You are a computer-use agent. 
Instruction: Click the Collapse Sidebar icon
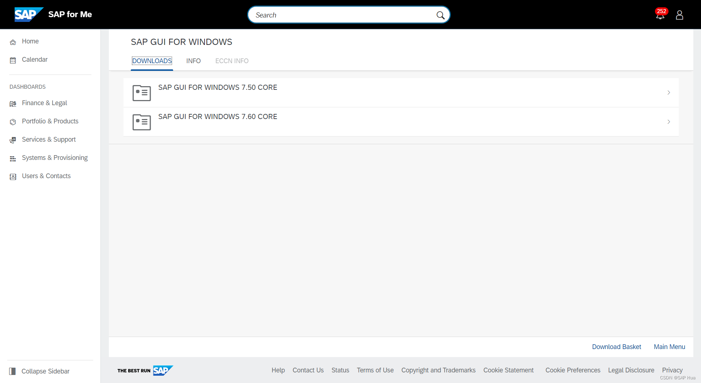(x=12, y=371)
